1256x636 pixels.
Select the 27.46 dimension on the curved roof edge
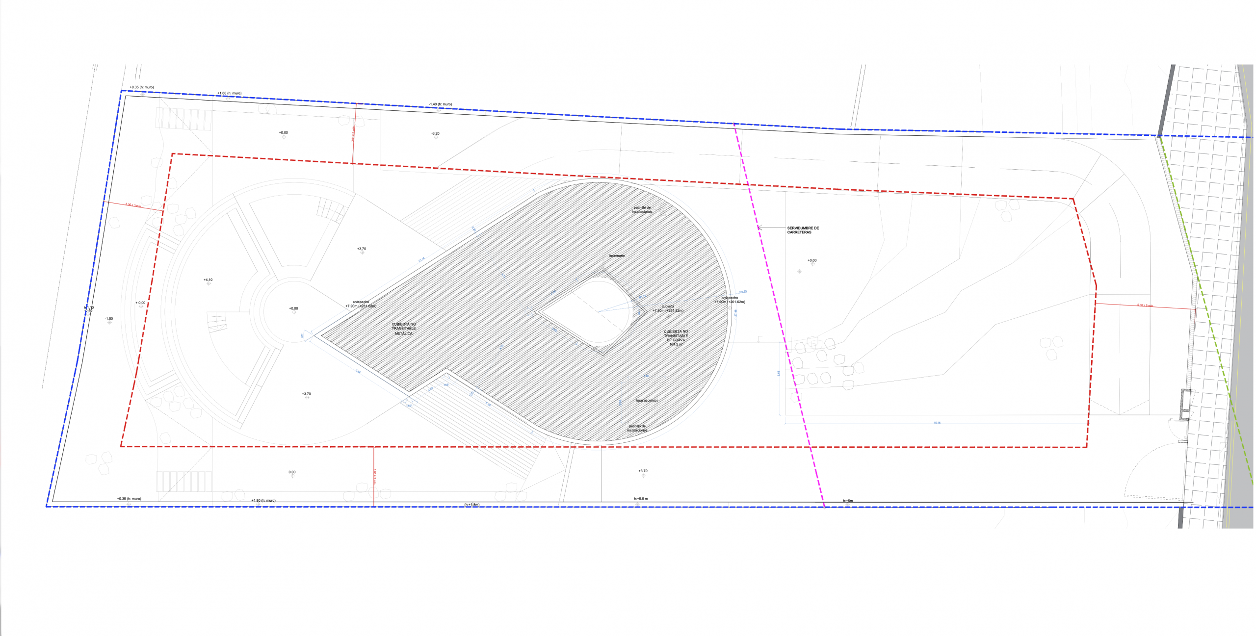735,312
